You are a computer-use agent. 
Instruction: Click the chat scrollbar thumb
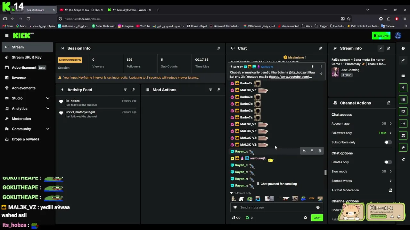[x=325, y=172]
